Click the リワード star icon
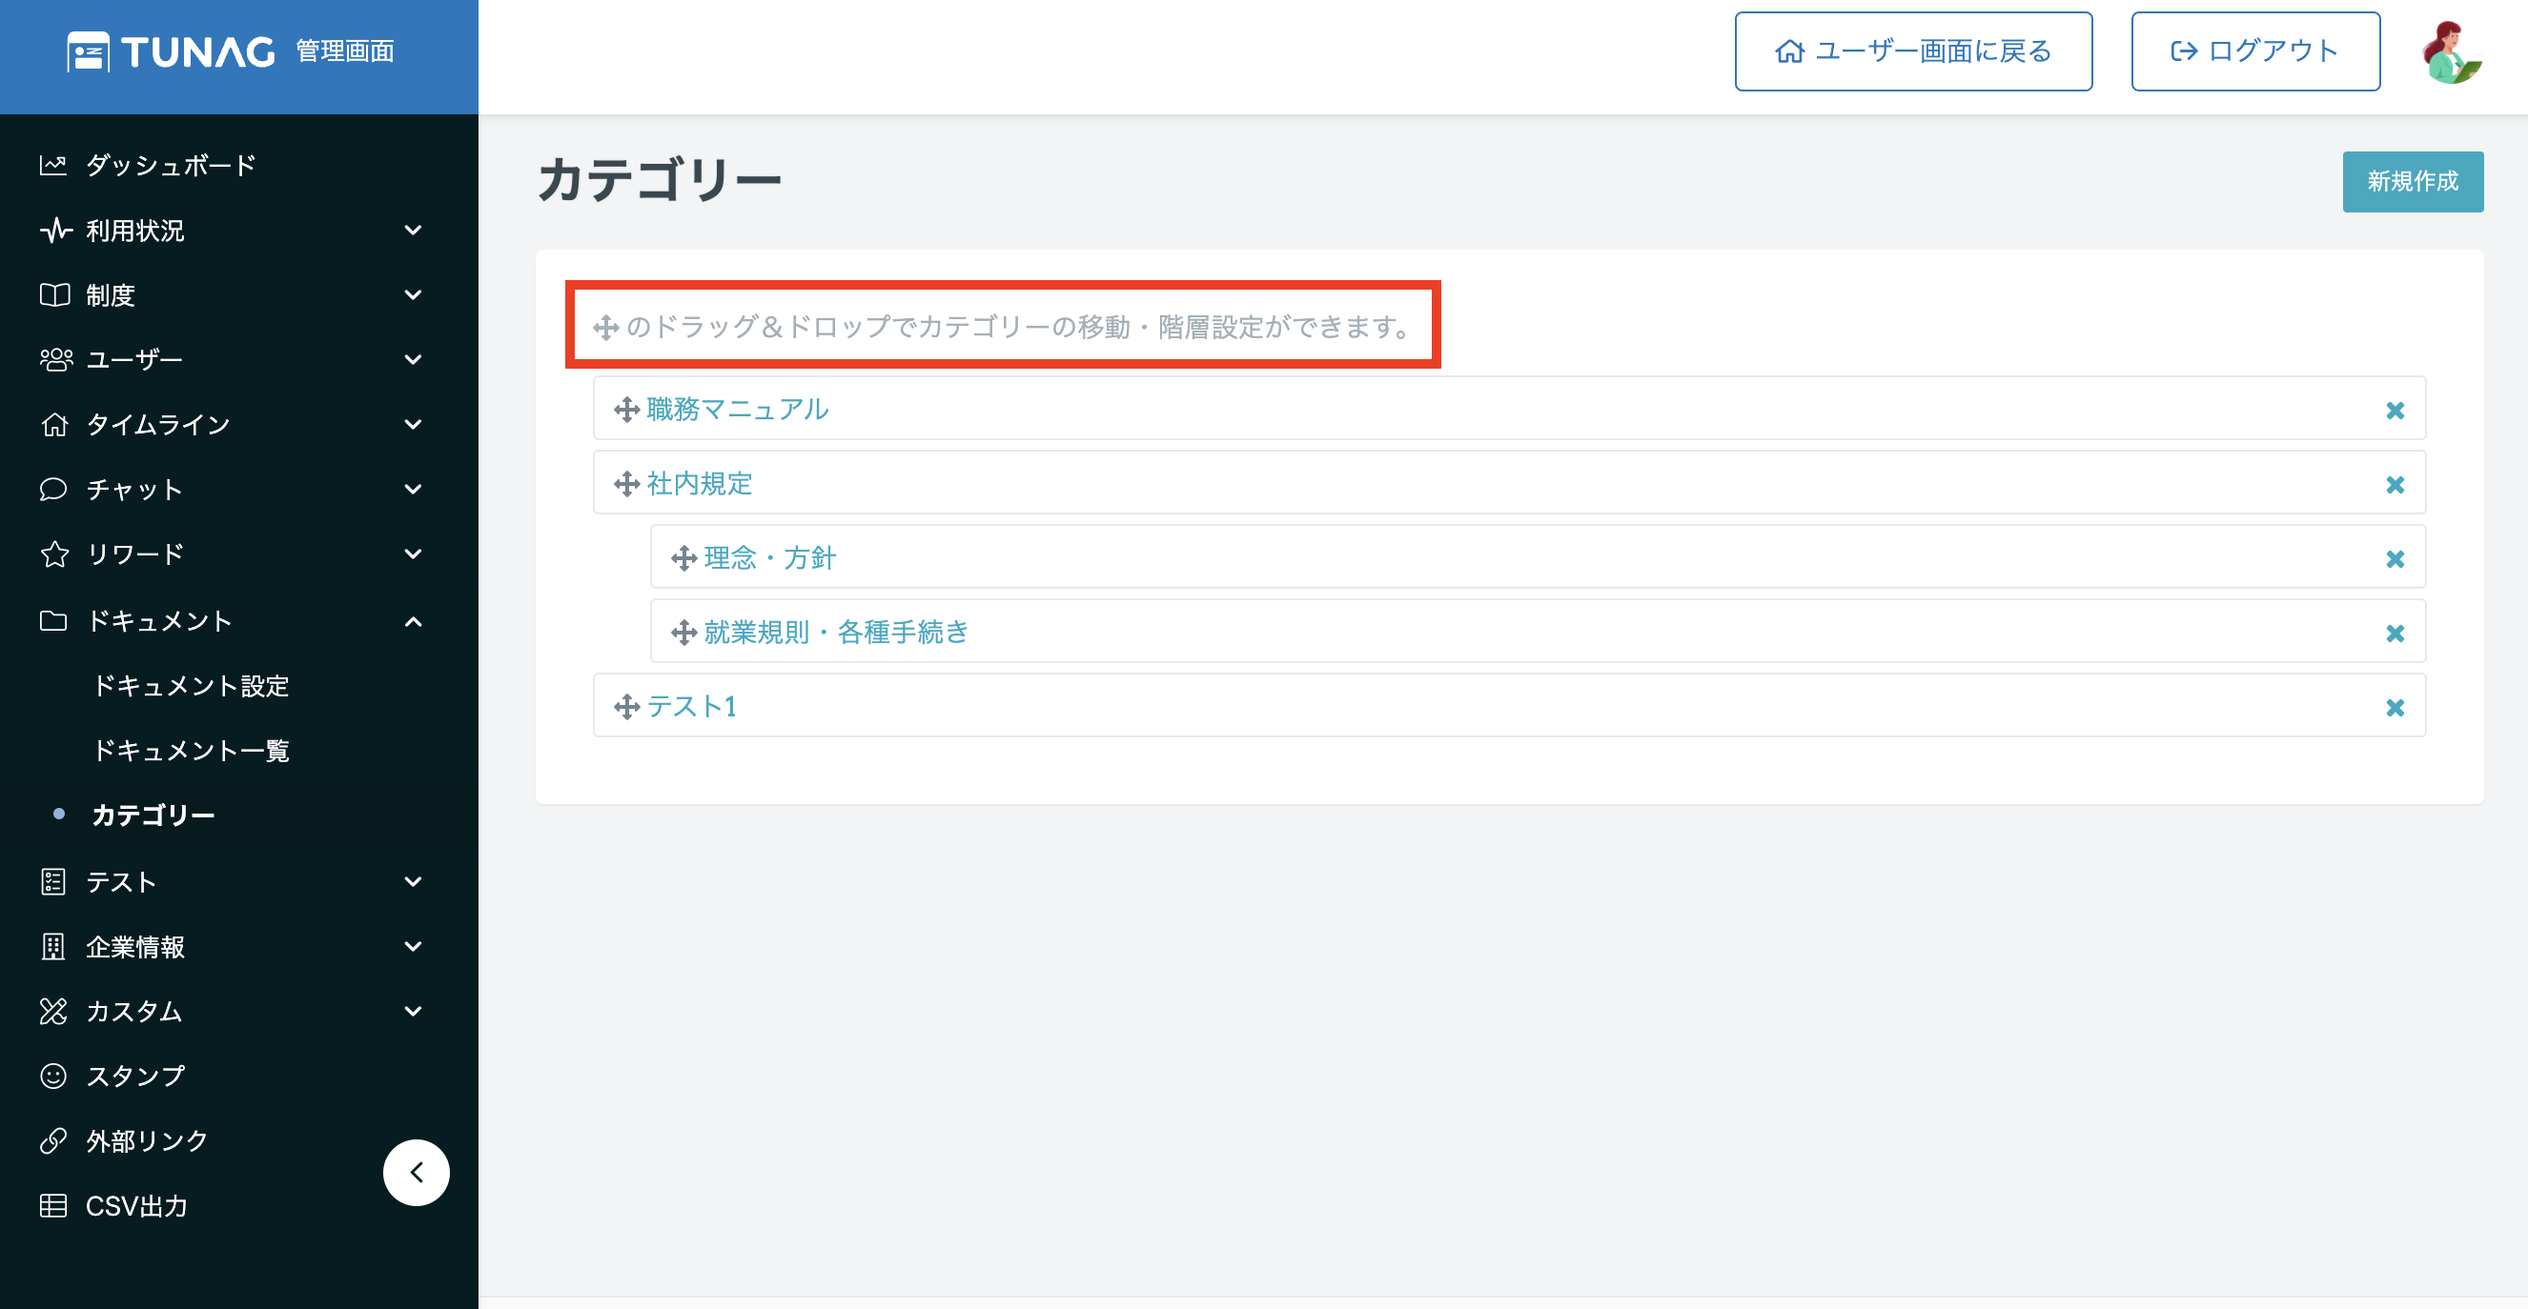The width and height of the screenshot is (2528, 1309). point(55,554)
